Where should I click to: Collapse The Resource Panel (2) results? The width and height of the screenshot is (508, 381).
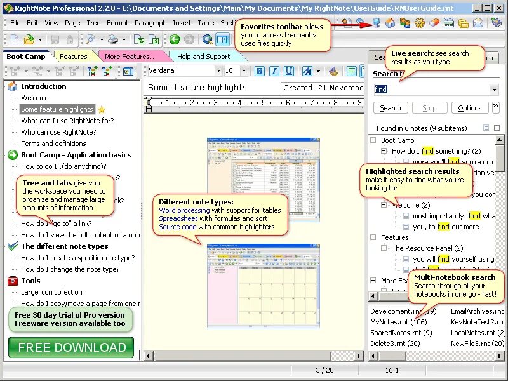[384, 248]
